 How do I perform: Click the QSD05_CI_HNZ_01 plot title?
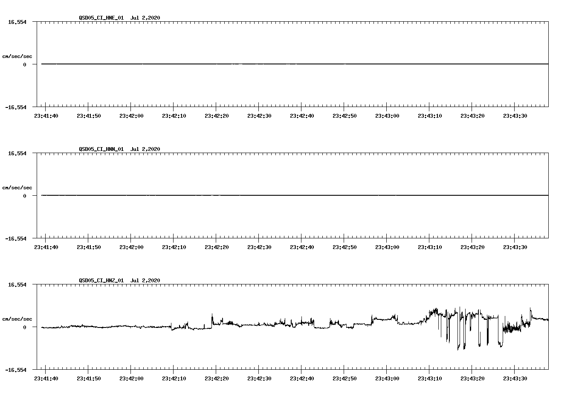(x=119, y=281)
